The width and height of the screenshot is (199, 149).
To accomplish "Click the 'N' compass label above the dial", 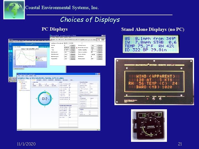I will (x=45, y=91).
